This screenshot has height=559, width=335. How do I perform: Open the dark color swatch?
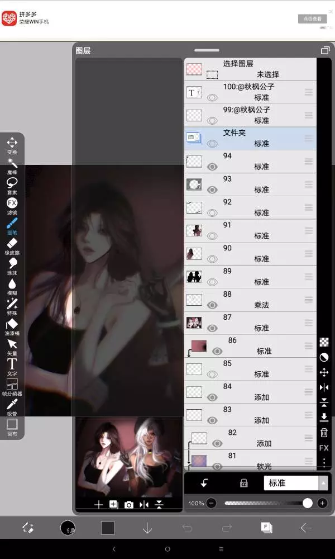coord(108,528)
